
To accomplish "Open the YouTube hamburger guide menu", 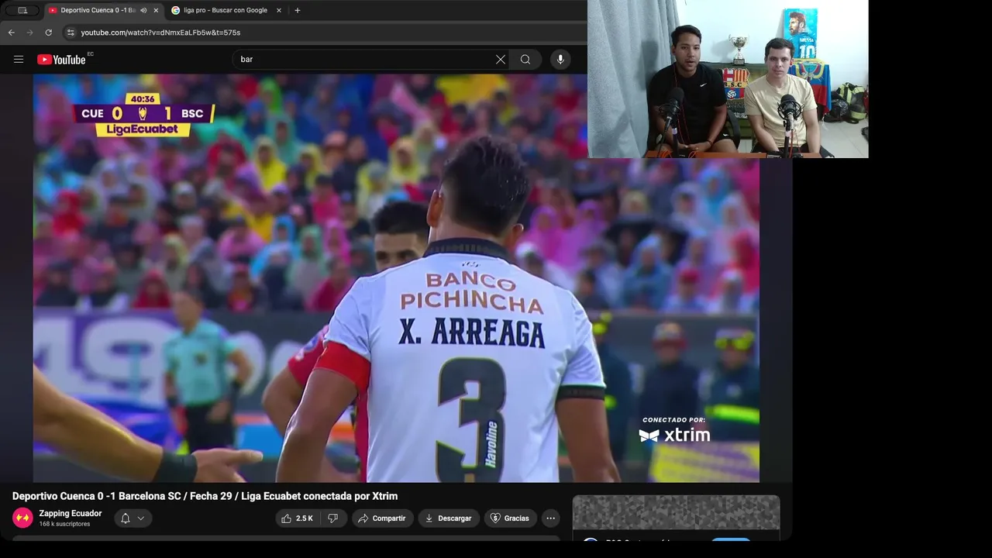I will coord(19,60).
